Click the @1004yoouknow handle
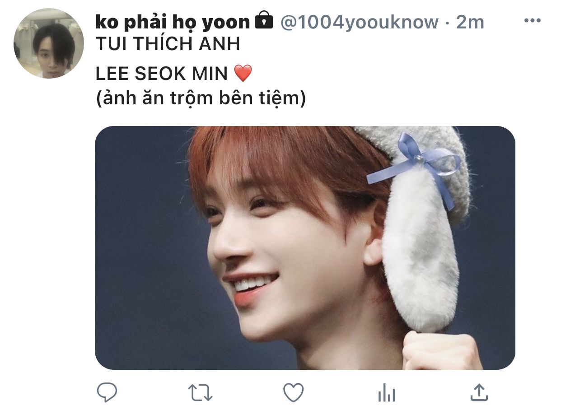This screenshot has height=410, width=561. (360, 22)
